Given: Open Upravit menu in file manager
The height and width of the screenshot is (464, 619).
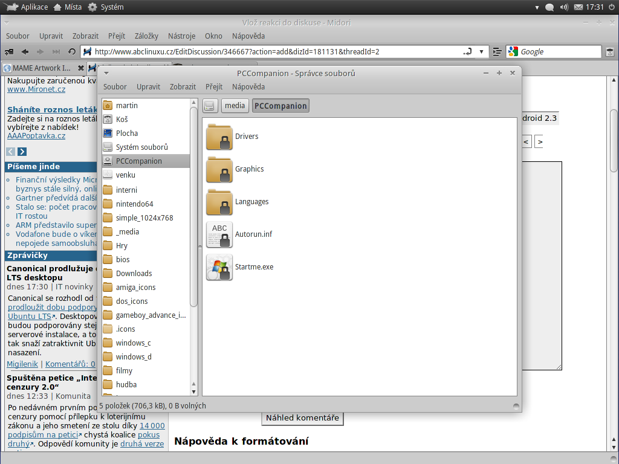Looking at the screenshot, I should pos(149,87).
